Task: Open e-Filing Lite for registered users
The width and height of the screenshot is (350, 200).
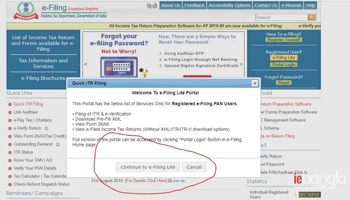Action: [x=284, y=58]
